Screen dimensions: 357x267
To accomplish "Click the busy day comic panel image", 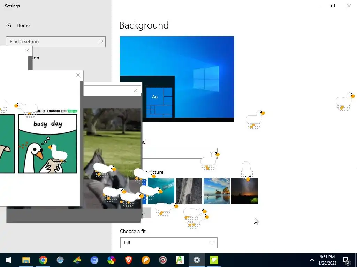I will (x=47, y=144).
